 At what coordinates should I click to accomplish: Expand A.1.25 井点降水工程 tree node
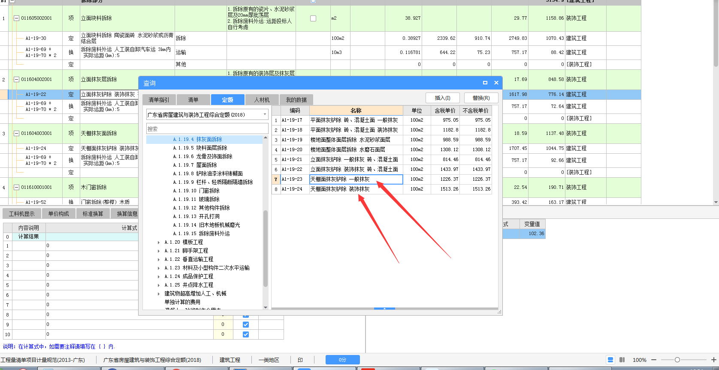click(x=159, y=285)
